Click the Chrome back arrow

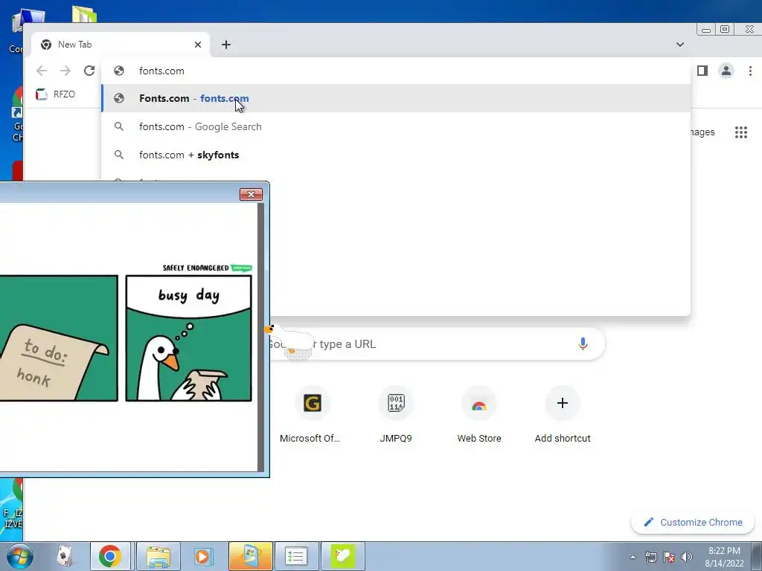(x=42, y=71)
